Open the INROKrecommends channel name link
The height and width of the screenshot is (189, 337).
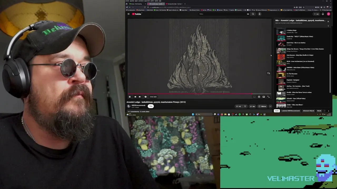pos(138,106)
